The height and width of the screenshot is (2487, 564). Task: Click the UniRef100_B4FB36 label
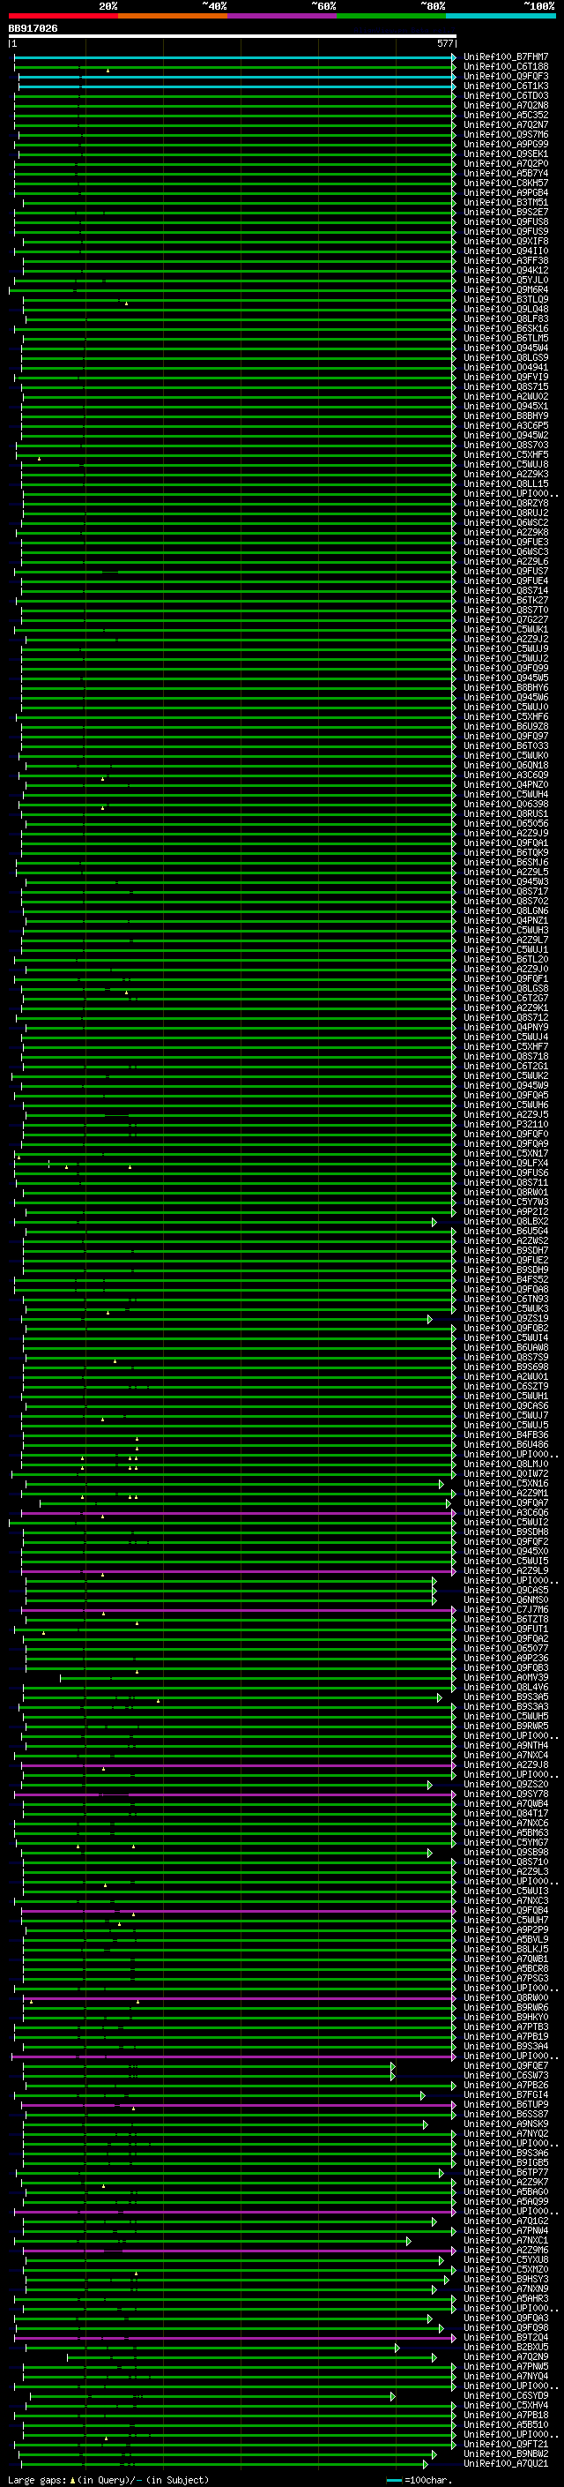pyautogui.click(x=506, y=1435)
